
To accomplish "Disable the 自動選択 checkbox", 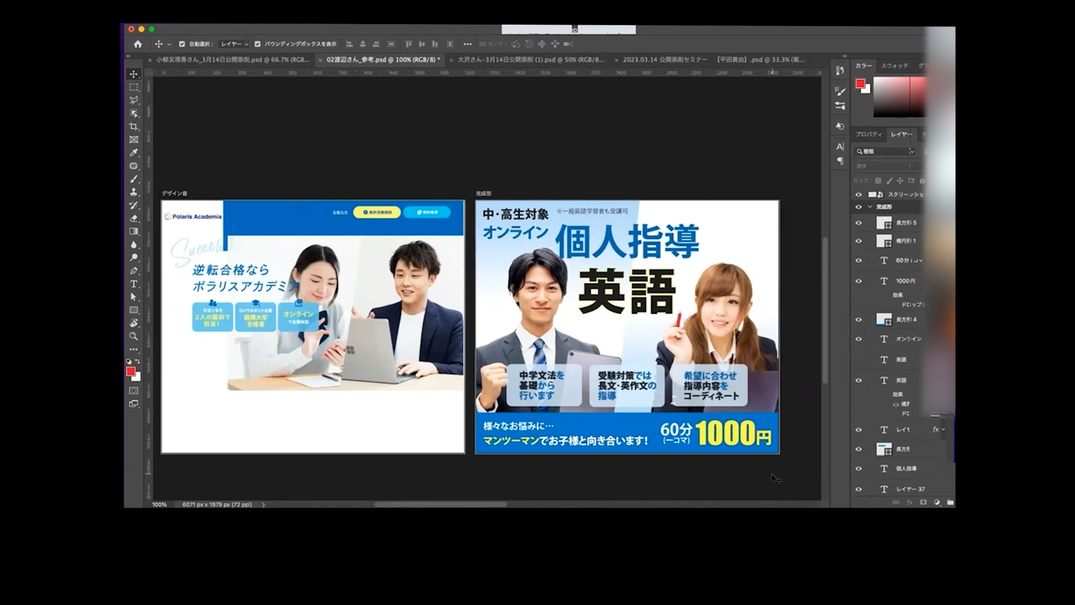I will (x=183, y=44).
